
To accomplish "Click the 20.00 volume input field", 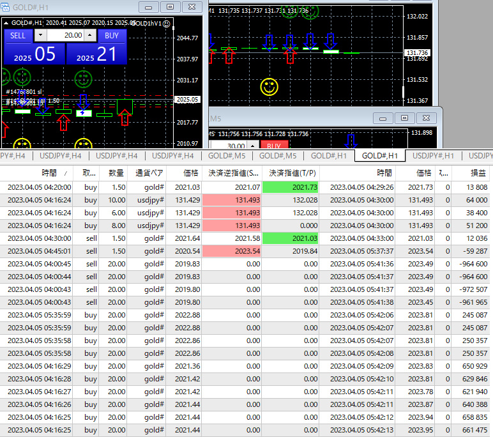I will [65, 35].
